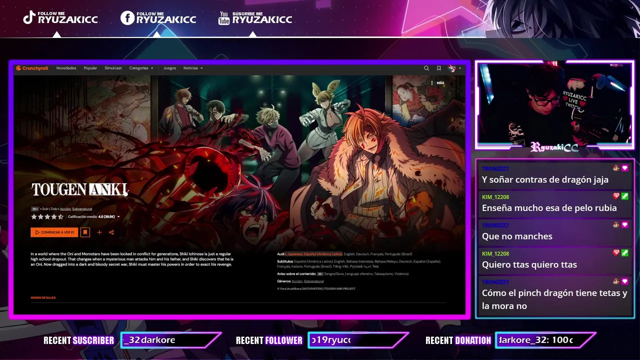
Task: Follow the Sobrenatural genre link under the title
Action: (x=82, y=209)
